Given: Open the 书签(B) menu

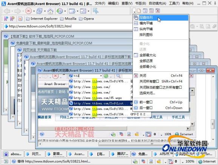Looking at the screenshot, I should (141, 3).
